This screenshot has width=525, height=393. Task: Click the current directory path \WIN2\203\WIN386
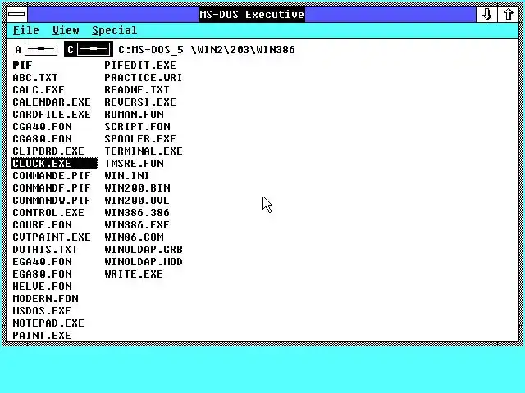[243, 50]
